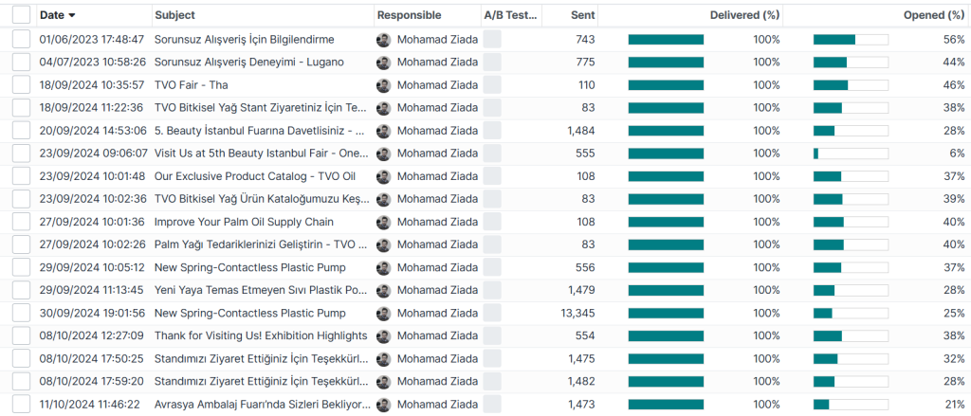Click the 6% opened progress bar
Image resolution: width=971 pixels, height=416 pixels.
[850, 154]
